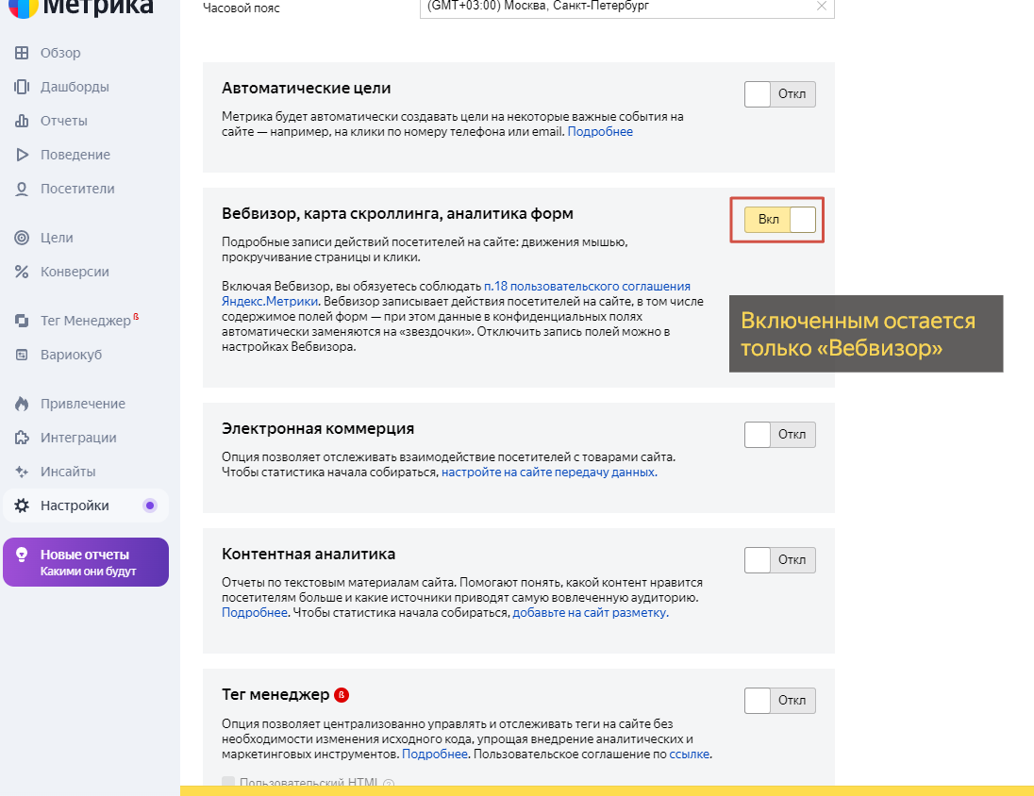The width and height of the screenshot is (1034, 796).
Task: Click the Поведение play triangle icon
Action: (x=22, y=155)
